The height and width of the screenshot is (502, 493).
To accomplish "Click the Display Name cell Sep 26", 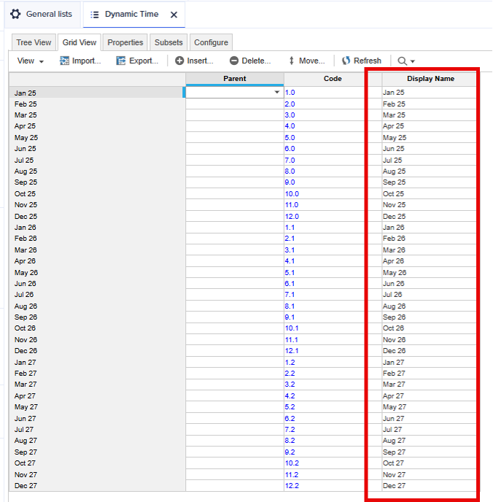I will [429, 317].
